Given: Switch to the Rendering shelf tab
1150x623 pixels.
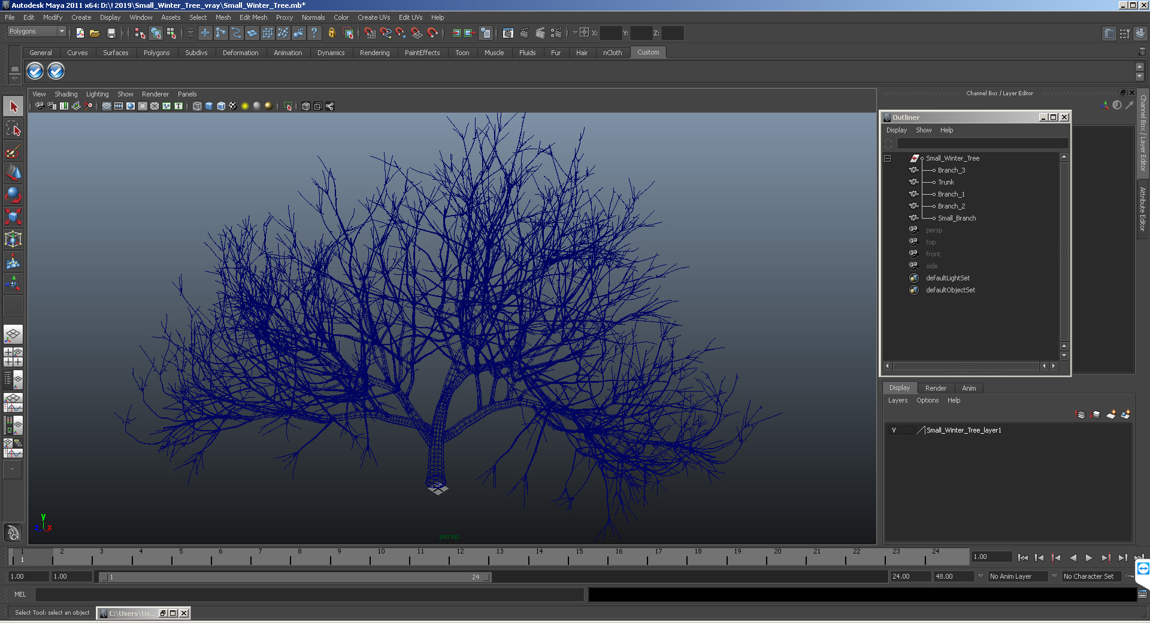Looking at the screenshot, I should coord(374,53).
